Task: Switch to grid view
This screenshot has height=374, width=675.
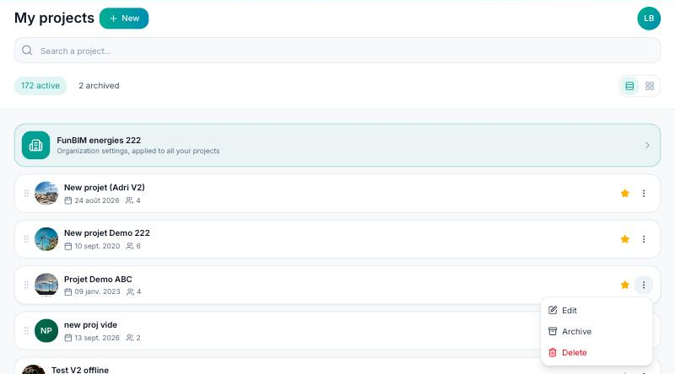Action: pos(650,86)
